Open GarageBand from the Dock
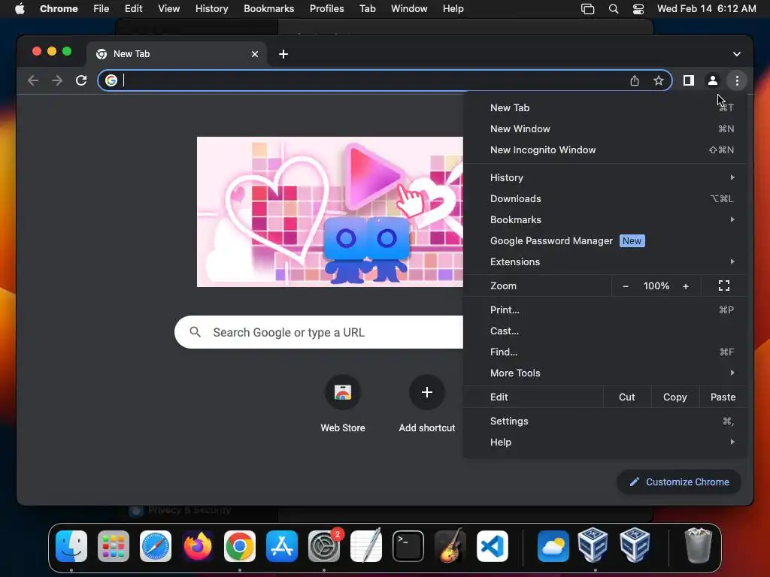The width and height of the screenshot is (770, 577). tap(450, 545)
